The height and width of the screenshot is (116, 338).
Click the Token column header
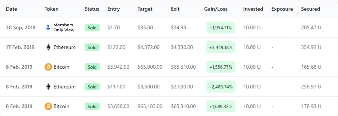click(x=51, y=9)
